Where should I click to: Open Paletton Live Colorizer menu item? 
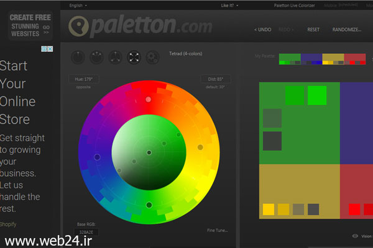coord(294,6)
